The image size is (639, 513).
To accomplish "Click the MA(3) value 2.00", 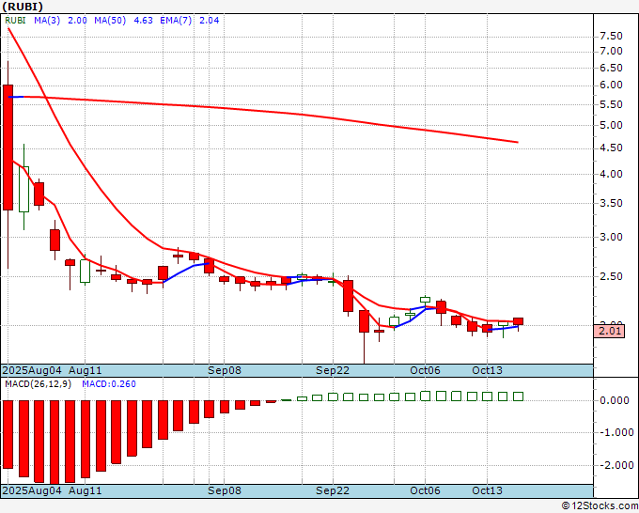I will pyautogui.click(x=77, y=21).
